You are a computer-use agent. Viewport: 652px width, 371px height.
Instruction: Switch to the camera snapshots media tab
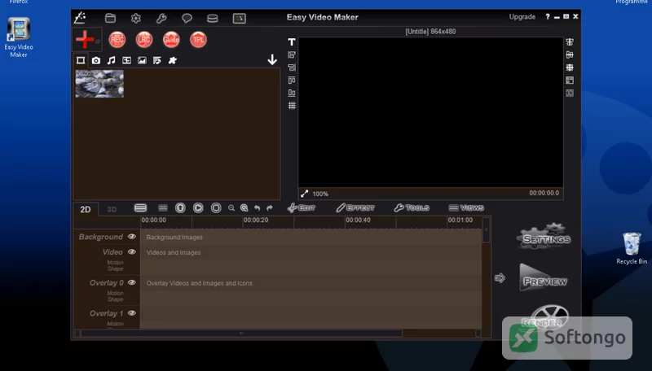tap(96, 60)
